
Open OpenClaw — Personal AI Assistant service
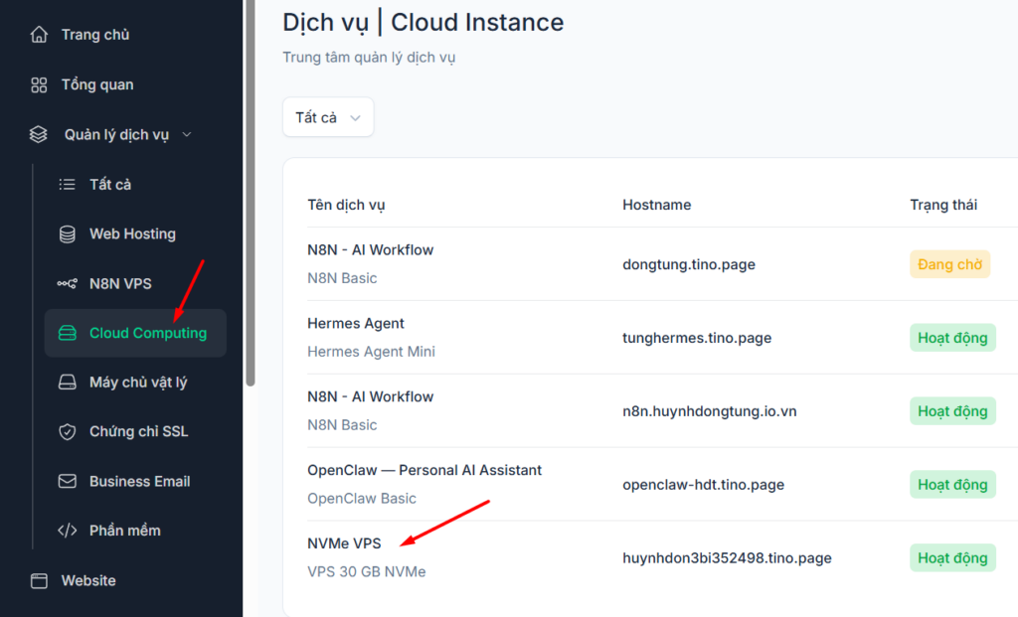point(424,470)
